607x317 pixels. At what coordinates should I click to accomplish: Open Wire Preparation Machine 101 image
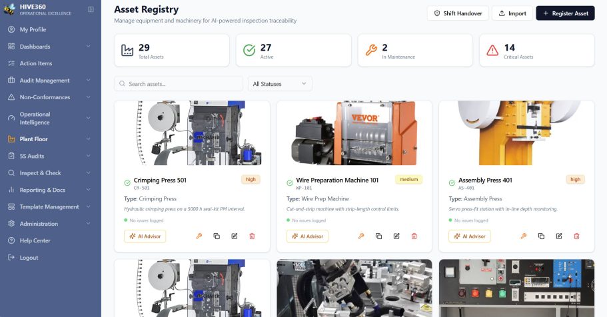point(354,133)
